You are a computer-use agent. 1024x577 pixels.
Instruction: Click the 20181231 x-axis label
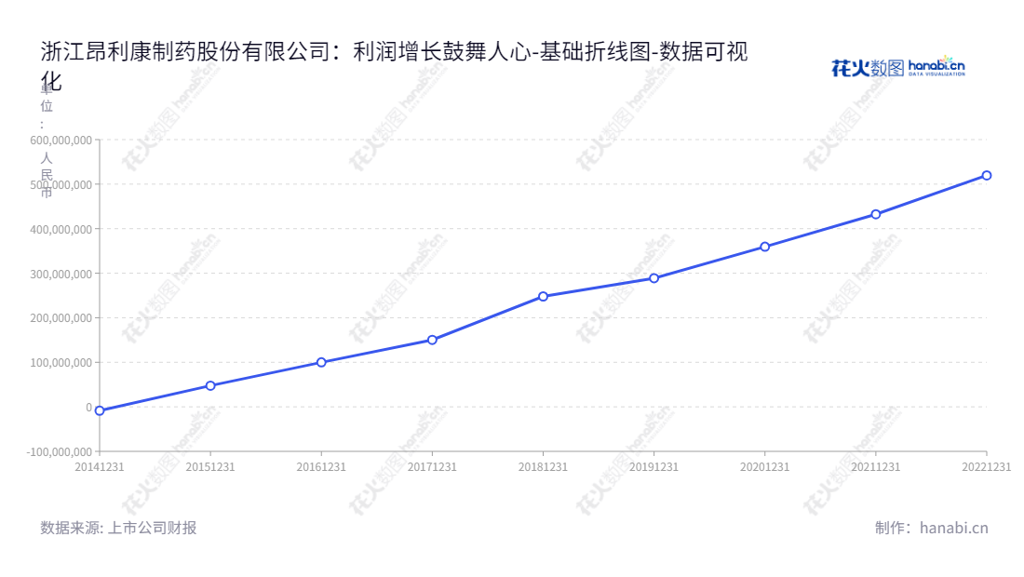[x=544, y=466]
